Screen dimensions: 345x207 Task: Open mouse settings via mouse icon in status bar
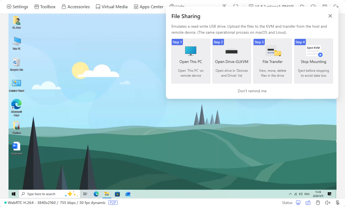pyautogui.click(x=318, y=203)
